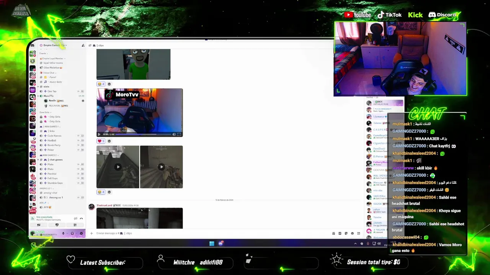This screenshot has width=490, height=275.
Task: Open GIF picker in message bar
Action: 340,233
